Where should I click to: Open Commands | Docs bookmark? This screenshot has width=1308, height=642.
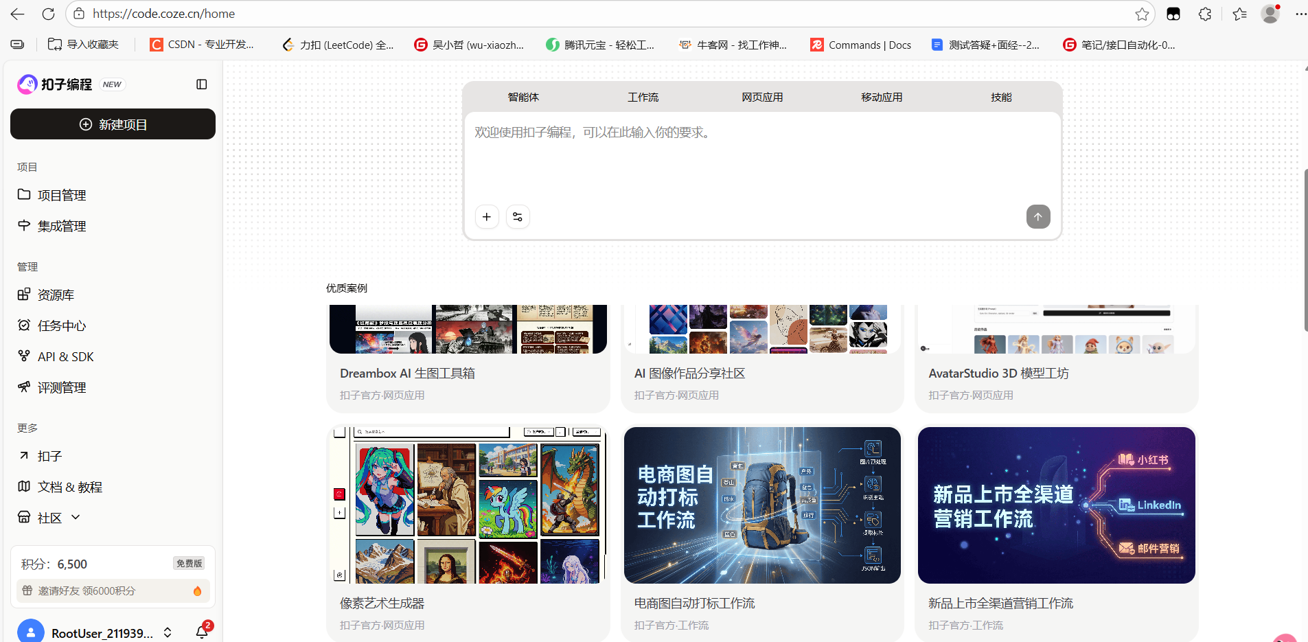[861, 45]
